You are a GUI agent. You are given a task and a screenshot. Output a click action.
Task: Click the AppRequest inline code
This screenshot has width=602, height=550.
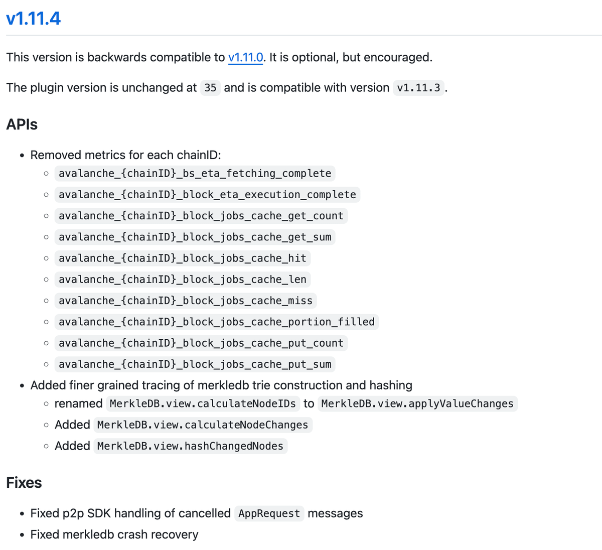pyautogui.click(x=269, y=514)
